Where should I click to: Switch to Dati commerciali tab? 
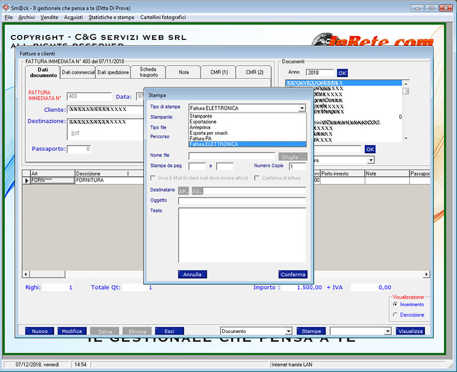coord(78,73)
